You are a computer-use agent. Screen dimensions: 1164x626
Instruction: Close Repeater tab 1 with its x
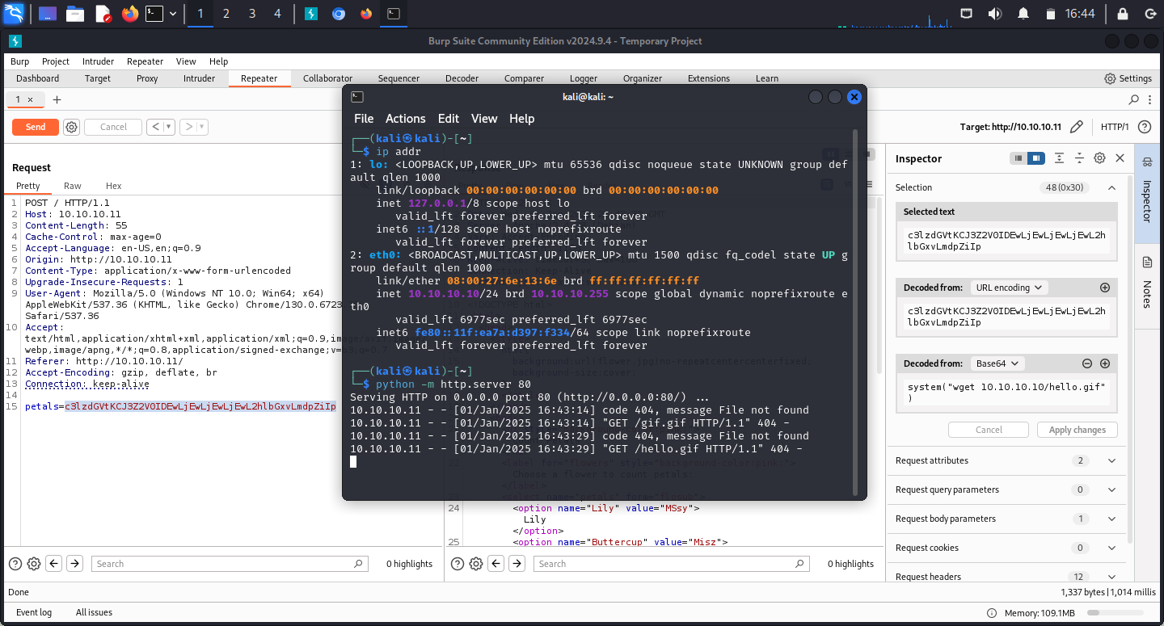(x=31, y=99)
